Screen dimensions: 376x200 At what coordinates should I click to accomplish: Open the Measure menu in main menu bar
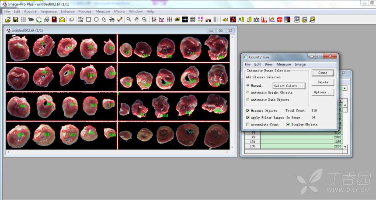(x=103, y=11)
